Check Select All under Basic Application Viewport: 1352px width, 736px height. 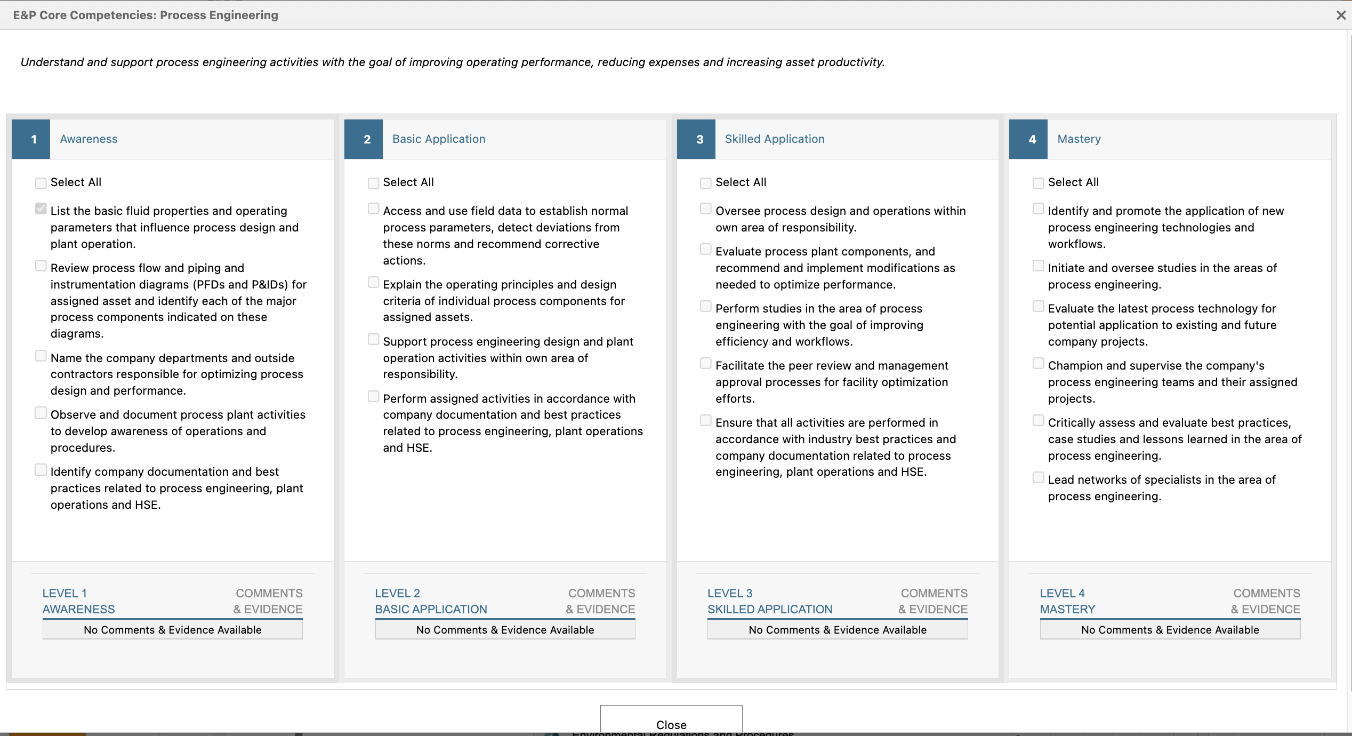(373, 183)
